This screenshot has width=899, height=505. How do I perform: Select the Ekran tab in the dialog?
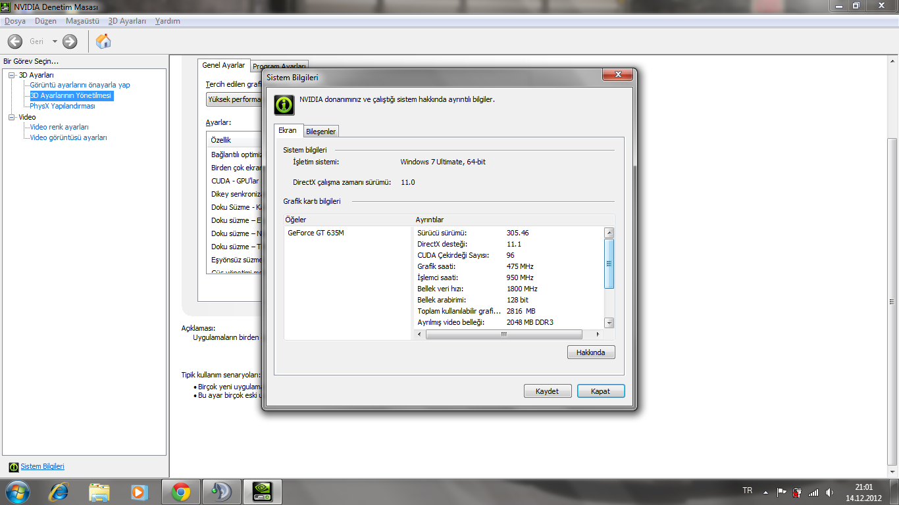288,130
